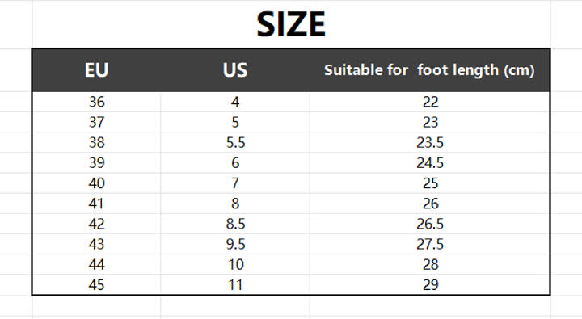Click the US size 10 cell
This screenshot has width=582, height=319.
tap(235, 264)
